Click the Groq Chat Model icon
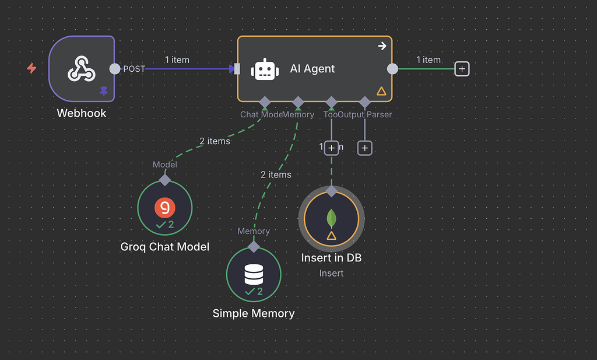The image size is (597, 360). (164, 207)
